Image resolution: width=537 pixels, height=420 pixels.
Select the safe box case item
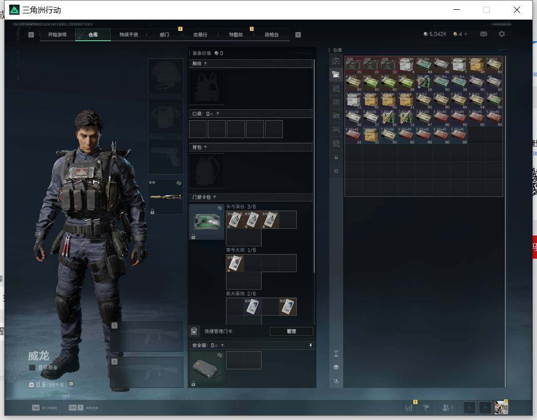[207, 368]
